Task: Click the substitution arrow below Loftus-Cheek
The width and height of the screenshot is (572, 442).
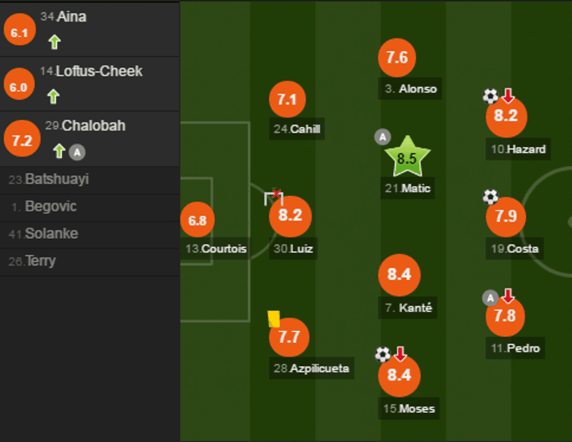Action: click(54, 97)
